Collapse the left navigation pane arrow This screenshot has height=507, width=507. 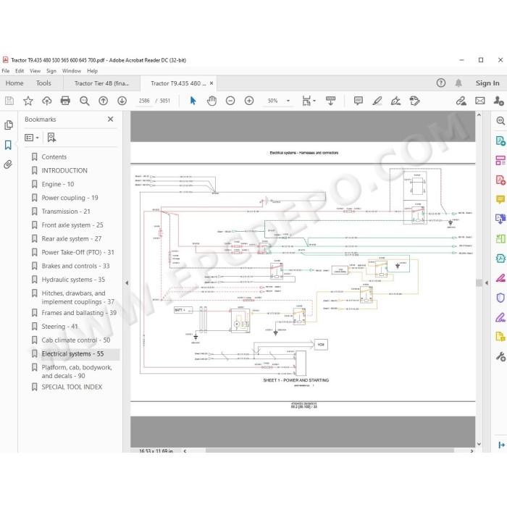[127, 283]
